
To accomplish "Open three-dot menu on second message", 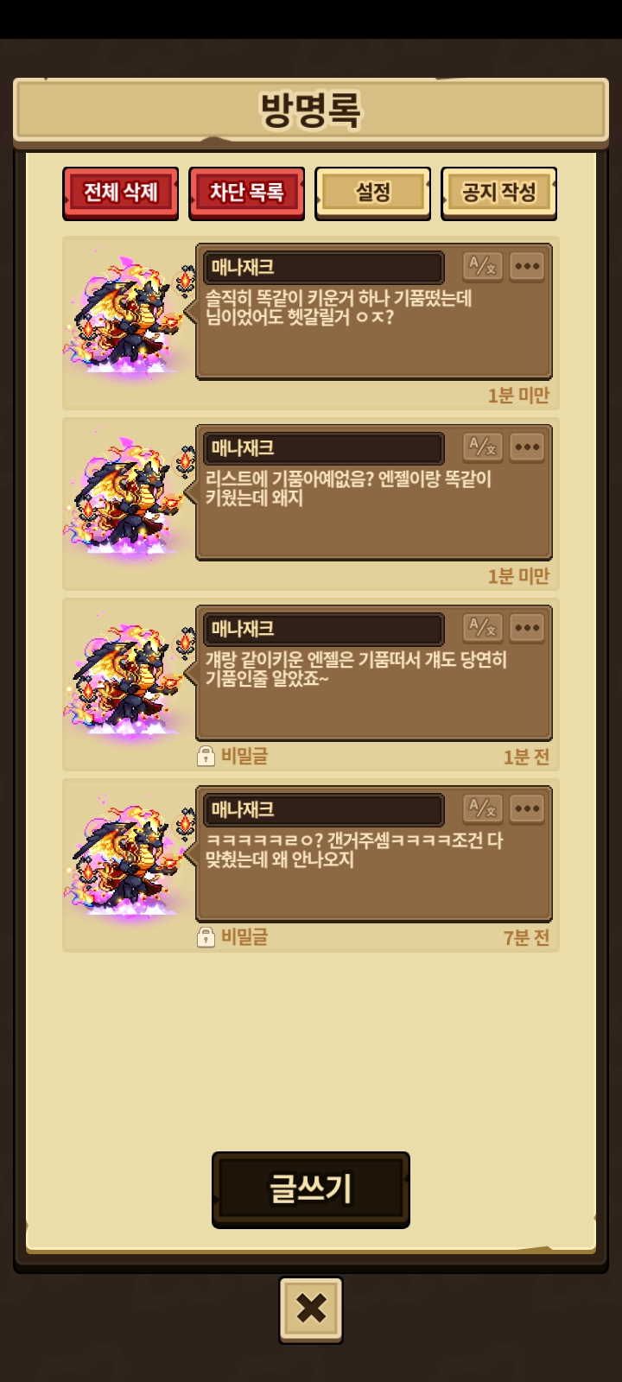I will (x=527, y=447).
